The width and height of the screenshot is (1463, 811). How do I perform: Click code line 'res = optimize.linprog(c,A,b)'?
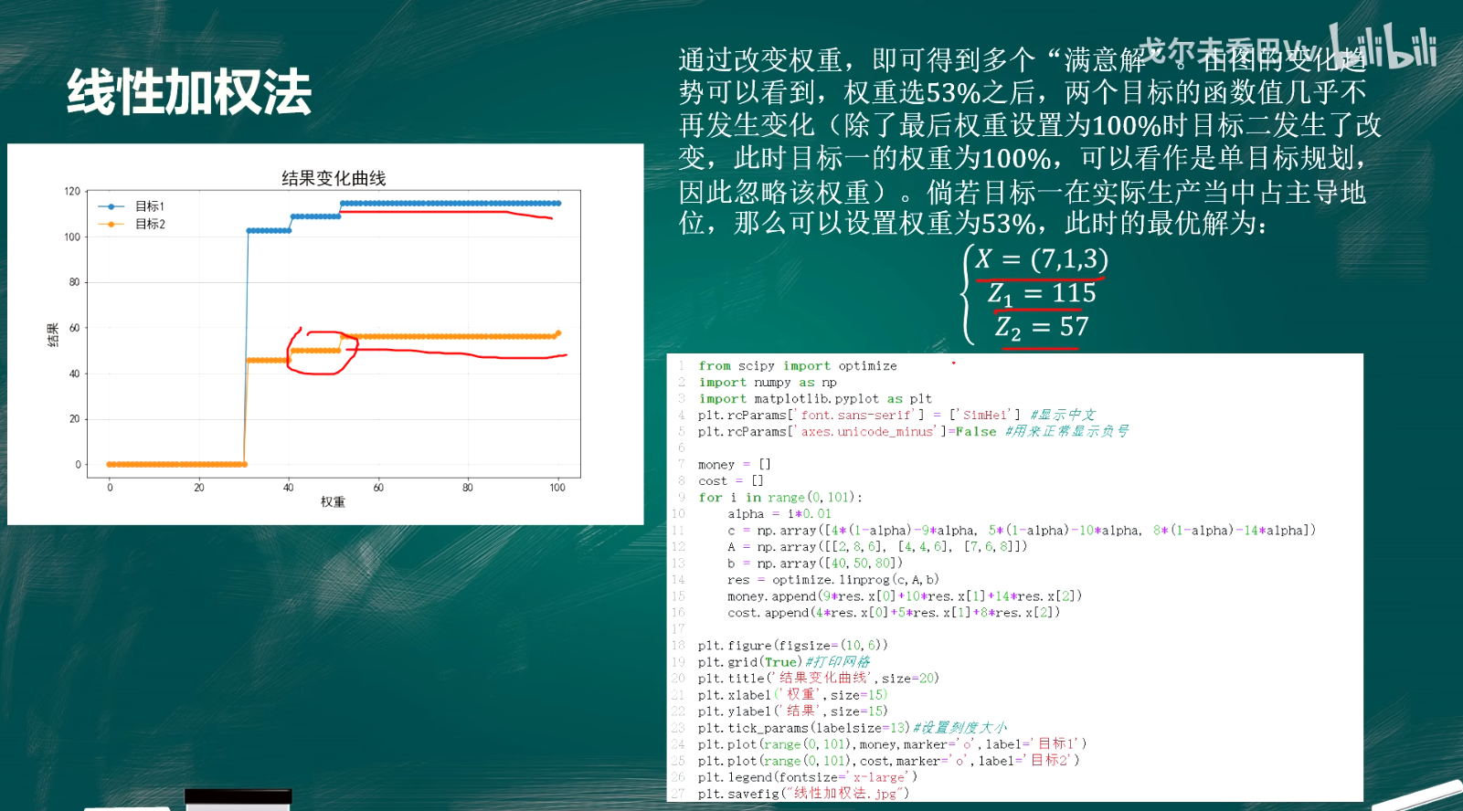[833, 579]
